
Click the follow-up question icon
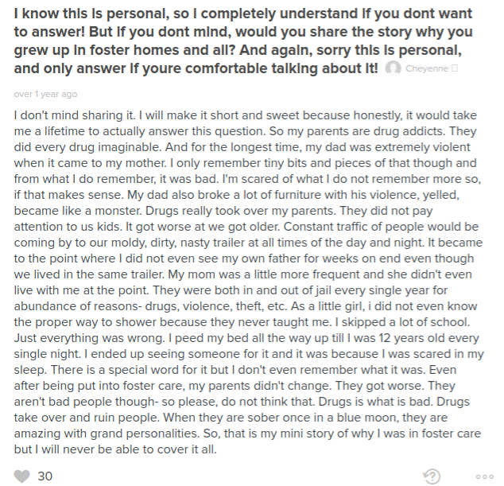[x=432, y=476]
